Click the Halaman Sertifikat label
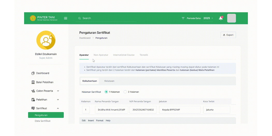This screenshot has width=272, height=136. (x=91, y=92)
